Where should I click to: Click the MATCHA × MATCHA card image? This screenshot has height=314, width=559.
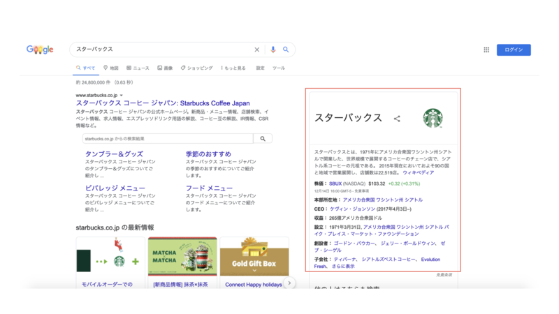coord(182,256)
